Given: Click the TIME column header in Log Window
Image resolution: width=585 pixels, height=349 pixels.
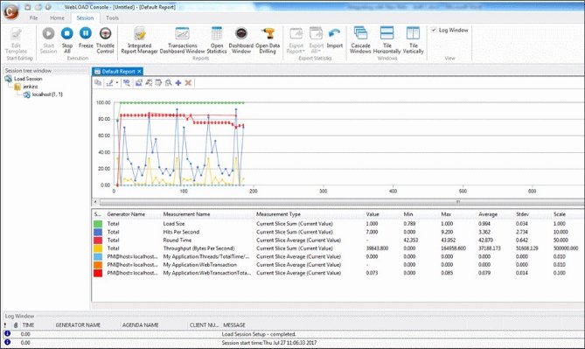Looking at the screenshot, I should click(x=28, y=325).
